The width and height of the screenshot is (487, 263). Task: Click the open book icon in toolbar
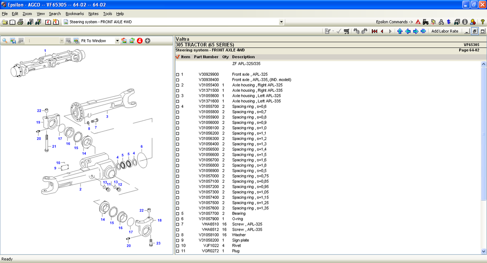[13, 22]
